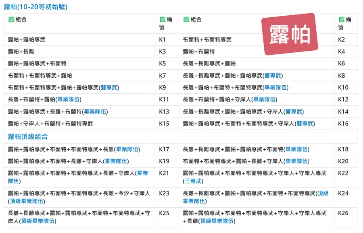Select the 露帕+長離 combination cell
Viewport: 363px width, 233px height.
pyautogui.click(x=21, y=52)
